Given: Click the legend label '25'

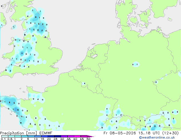Looking at the screenshot, I should (x=55, y=139).
